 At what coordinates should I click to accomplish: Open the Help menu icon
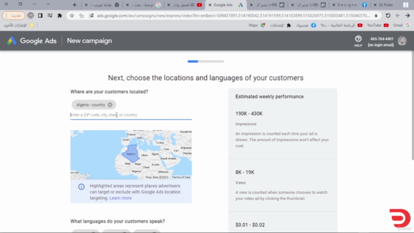[x=358, y=41]
